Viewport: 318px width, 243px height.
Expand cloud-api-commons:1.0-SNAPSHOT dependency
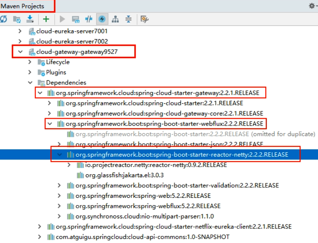tap(40, 237)
